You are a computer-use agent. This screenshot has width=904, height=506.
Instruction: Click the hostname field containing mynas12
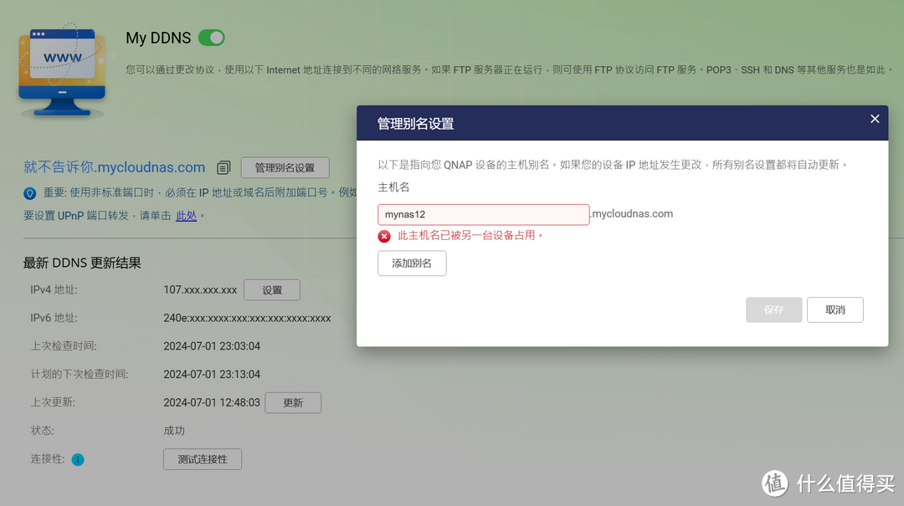483,214
